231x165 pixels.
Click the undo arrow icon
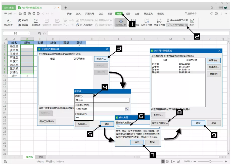pos(43,14)
